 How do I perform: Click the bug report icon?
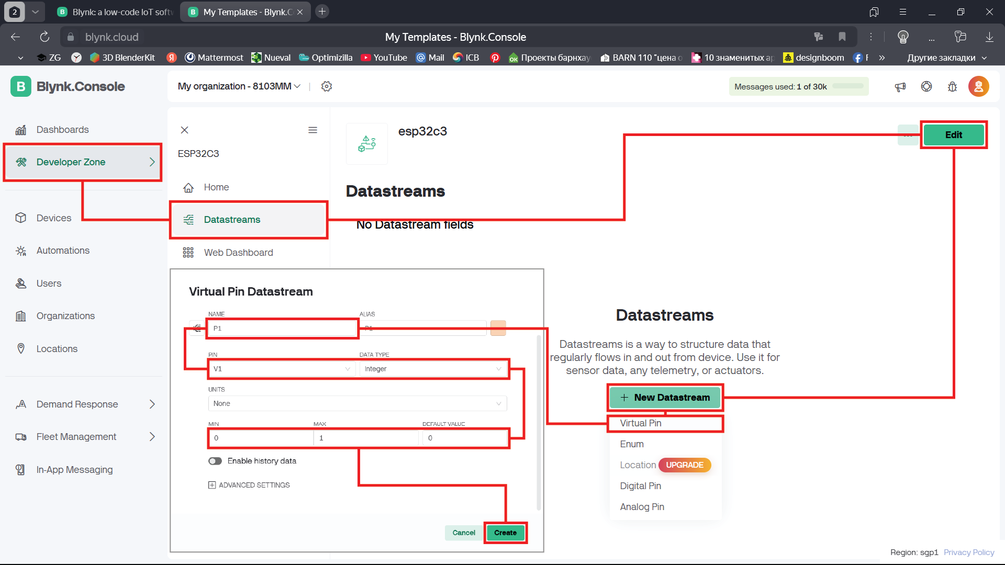click(x=953, y=87)
